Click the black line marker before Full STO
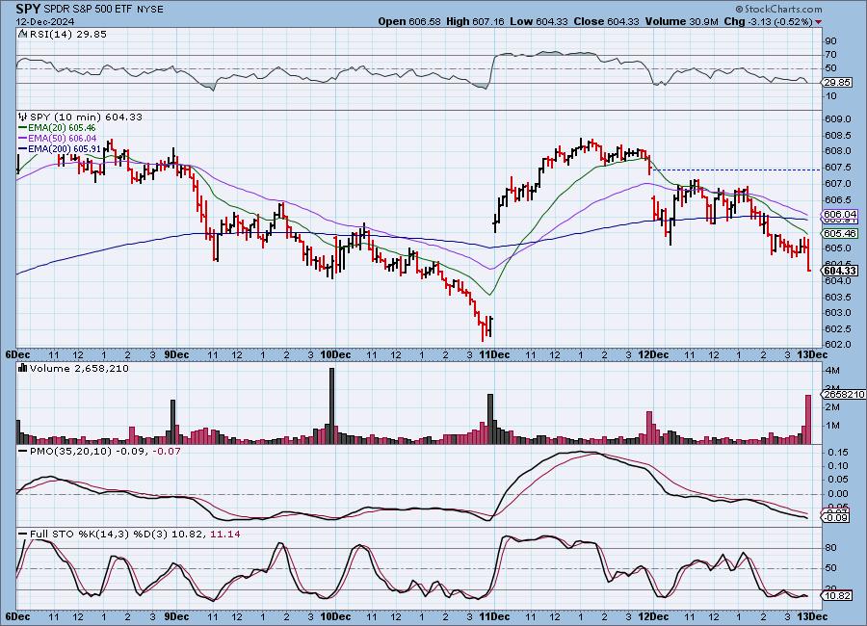Viewport: 867px width, 626px height. (x=23, y=535)
